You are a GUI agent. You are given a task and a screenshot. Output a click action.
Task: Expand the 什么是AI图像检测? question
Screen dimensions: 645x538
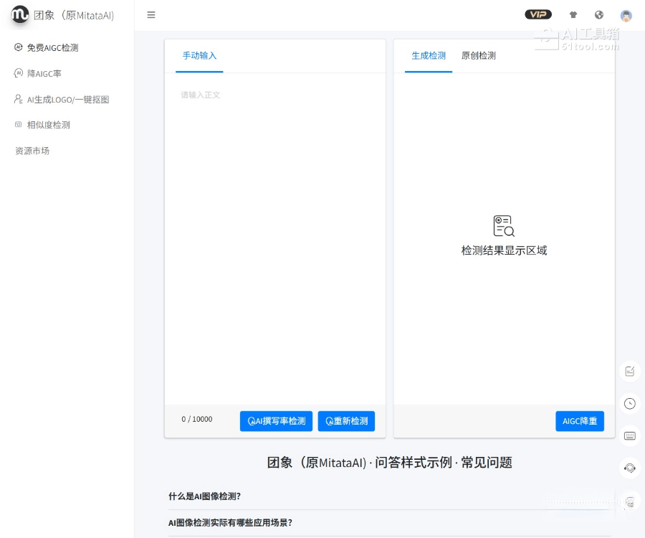tap(205, 496)
